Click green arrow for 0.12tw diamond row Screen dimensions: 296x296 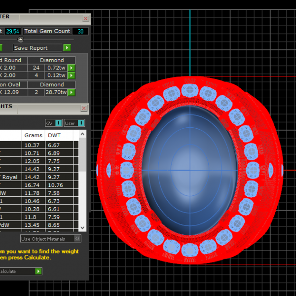pyautogui.click(x=72, y=75)
